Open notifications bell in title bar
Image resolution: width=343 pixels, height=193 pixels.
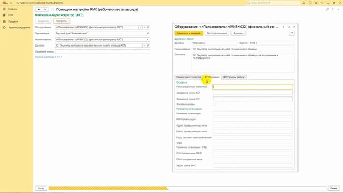304,3
